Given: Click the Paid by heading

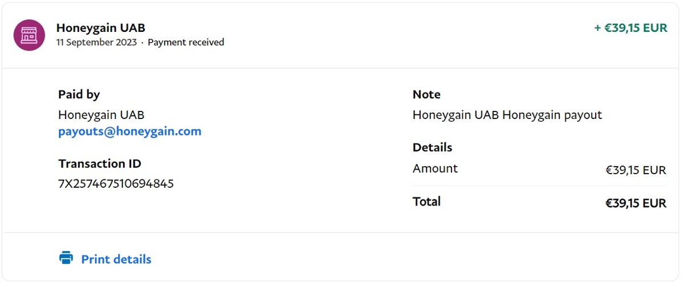Looking at the screenshot, I should (79, 94).
